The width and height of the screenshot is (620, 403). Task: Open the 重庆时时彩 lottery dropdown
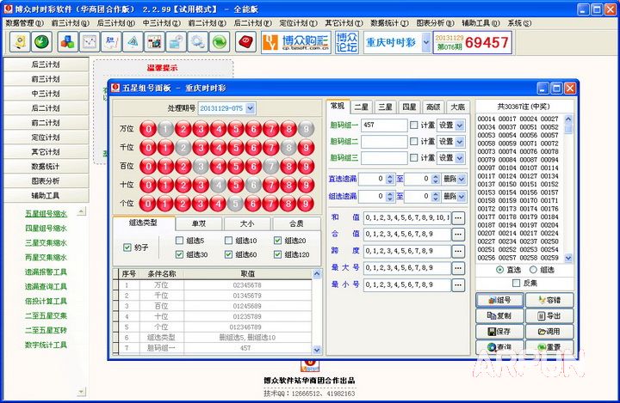pyautogui.click(x=426, y=42)
